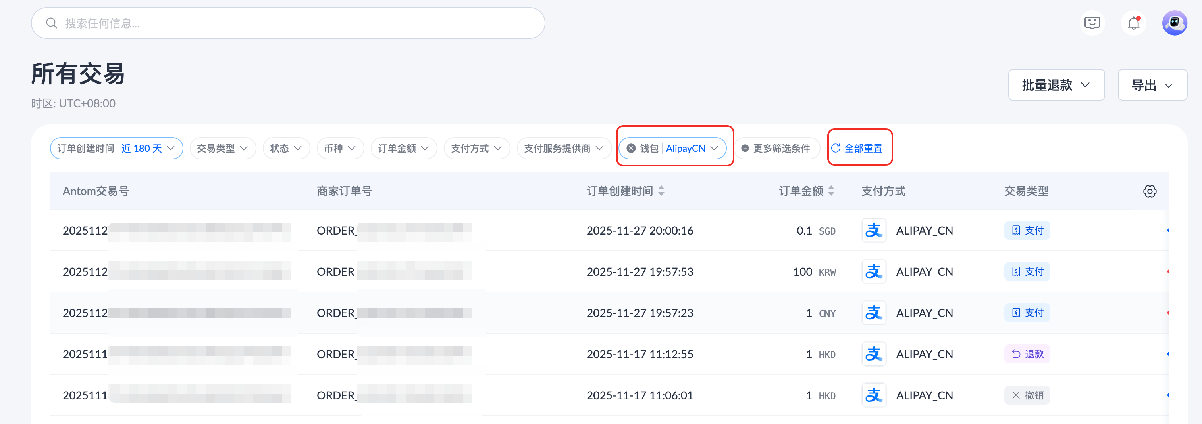Open the 支付方式 filter dropdown

click(476, 148)
